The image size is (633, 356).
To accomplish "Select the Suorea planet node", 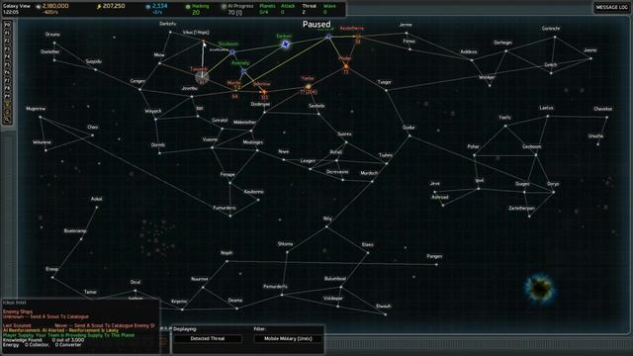I will (346, 142).
